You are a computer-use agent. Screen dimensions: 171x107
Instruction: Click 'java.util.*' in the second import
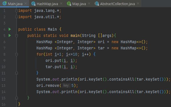[x=47, y=17]
